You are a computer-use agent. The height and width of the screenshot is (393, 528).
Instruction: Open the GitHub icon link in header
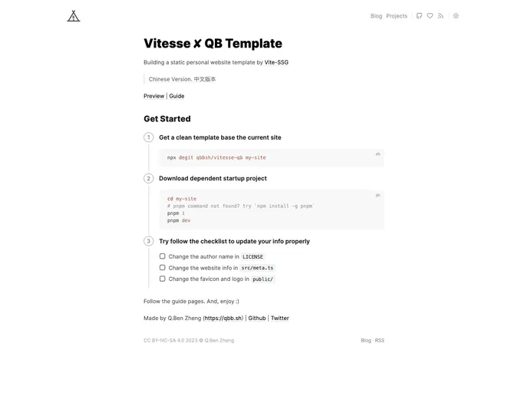419,15
